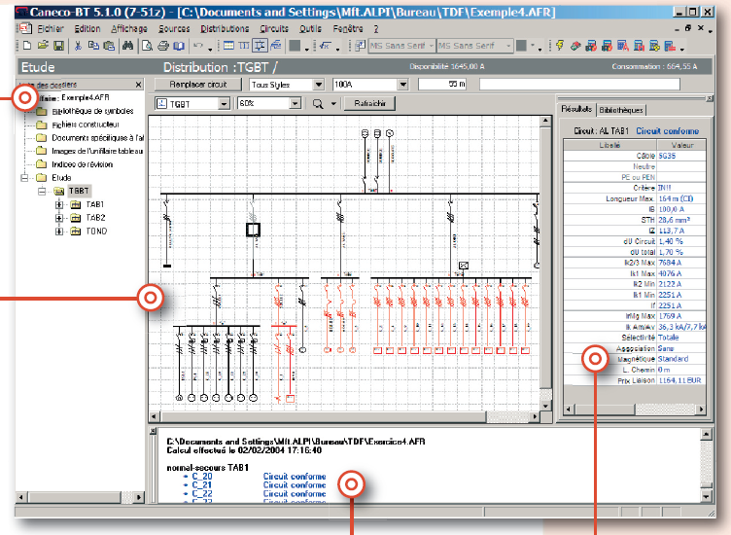Open the Tous Styles dropdown

[319, 85]
